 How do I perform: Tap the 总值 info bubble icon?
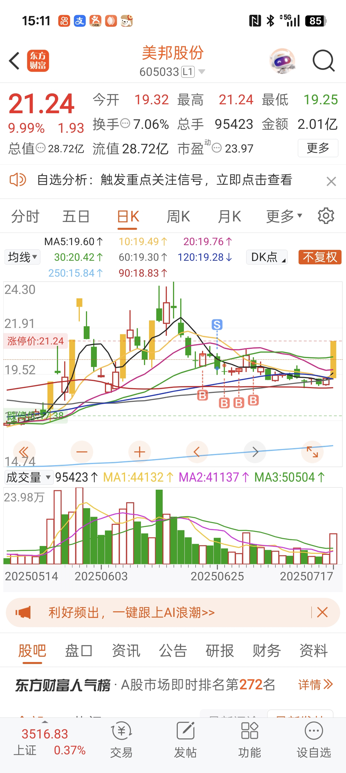40,148
